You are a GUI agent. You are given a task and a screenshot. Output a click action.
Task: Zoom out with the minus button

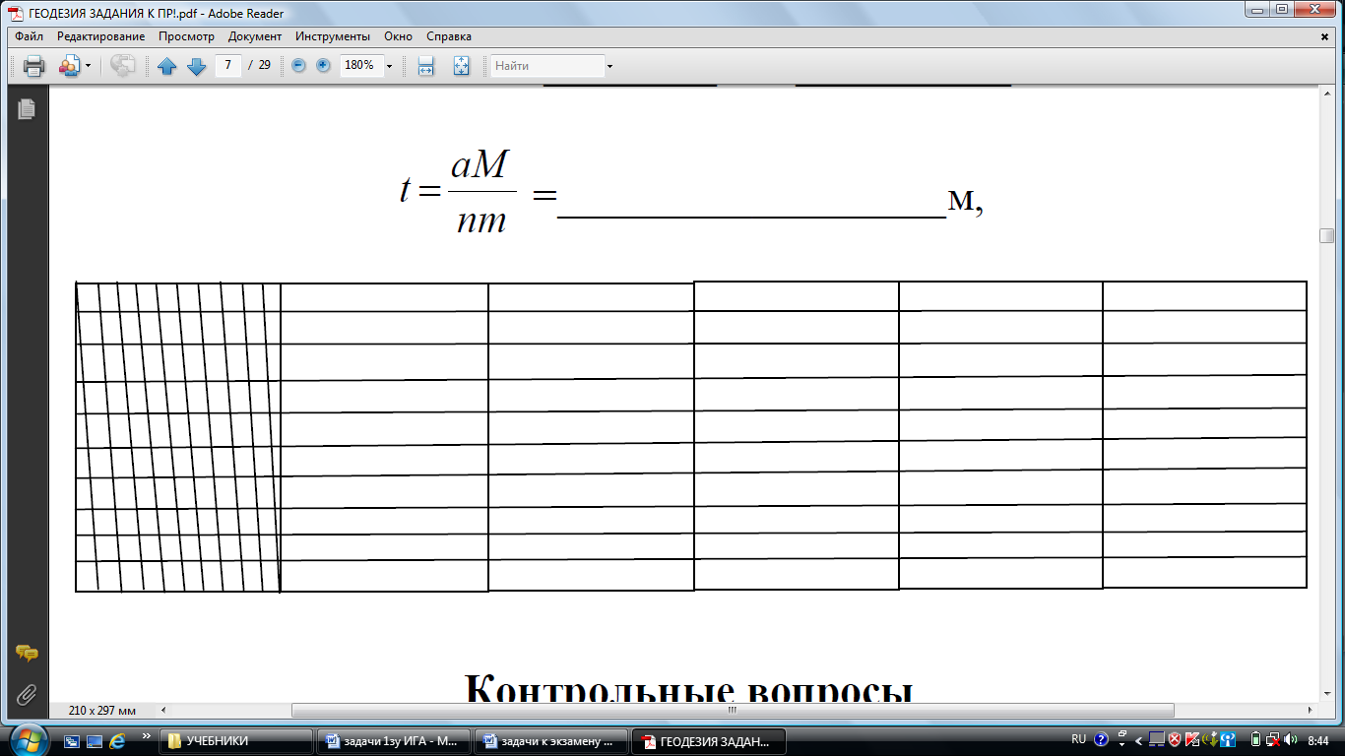[299, 65]
